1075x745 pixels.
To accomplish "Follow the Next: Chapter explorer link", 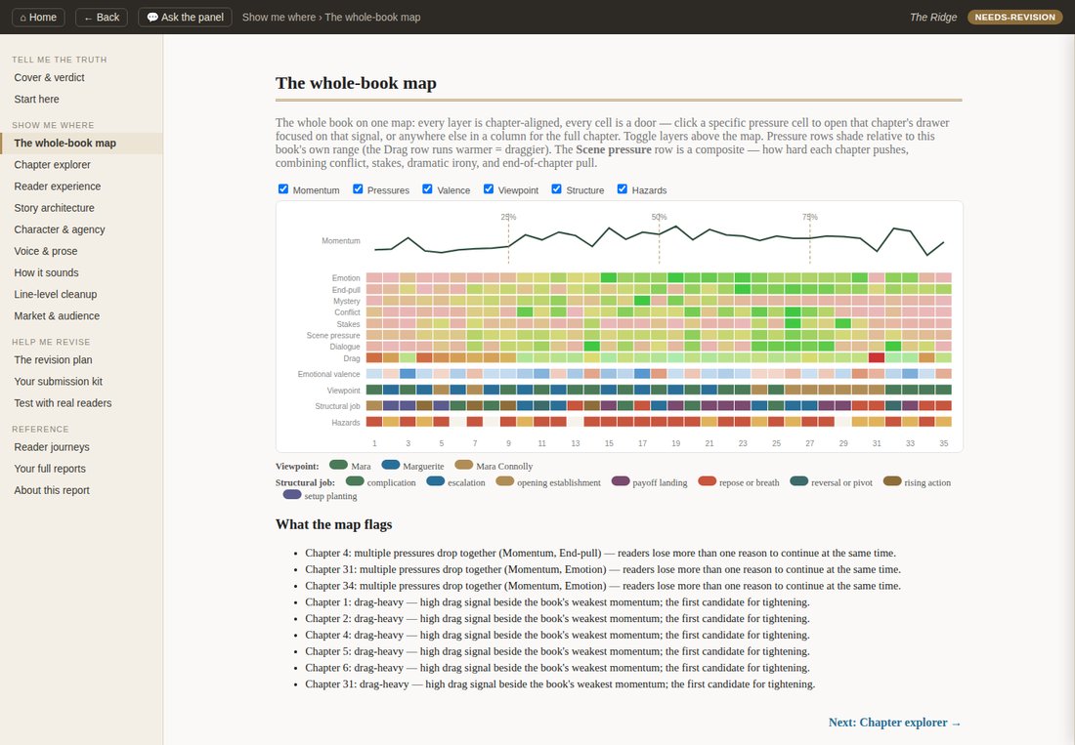I will [894, 723].
